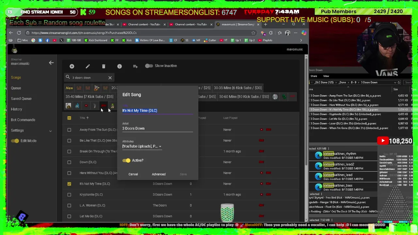Reload the browser page
Screen dimensions: 418x235
click(x=19, y=33)
